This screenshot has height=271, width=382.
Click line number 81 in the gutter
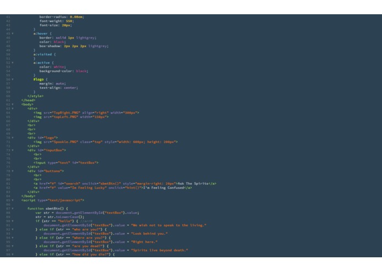click(8, 184)
